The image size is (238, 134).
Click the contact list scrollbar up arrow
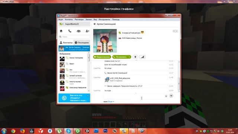pyautogui.click(x=89, y=53)
